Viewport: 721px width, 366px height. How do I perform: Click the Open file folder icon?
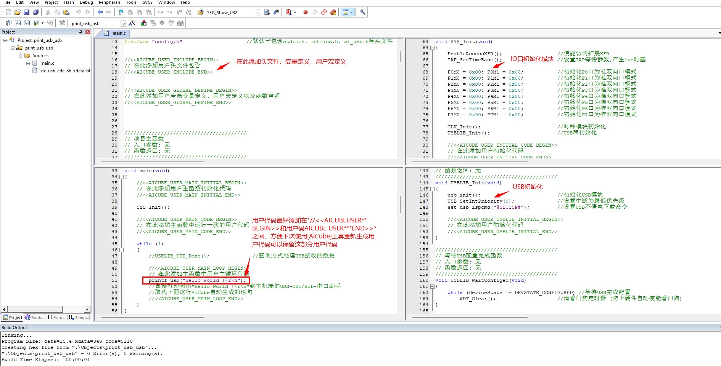(18, 12)
